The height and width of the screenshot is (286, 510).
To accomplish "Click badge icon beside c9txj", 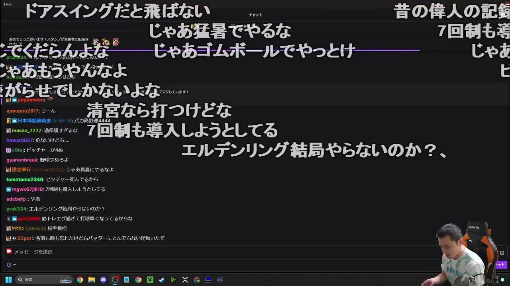I will click(x=9, y=150).
